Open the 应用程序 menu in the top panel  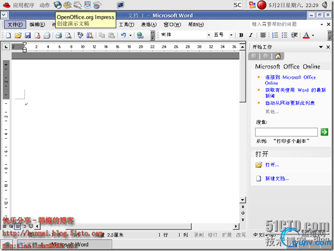[x=23, y=5]
